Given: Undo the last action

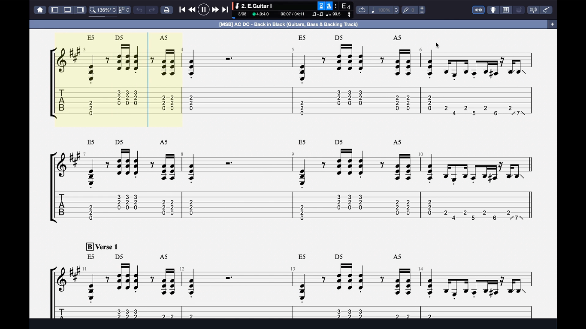Looking at the screenshot, I should [x=139, y=10].
